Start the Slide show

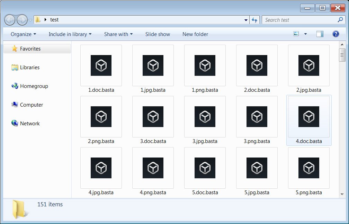[158, 34]
